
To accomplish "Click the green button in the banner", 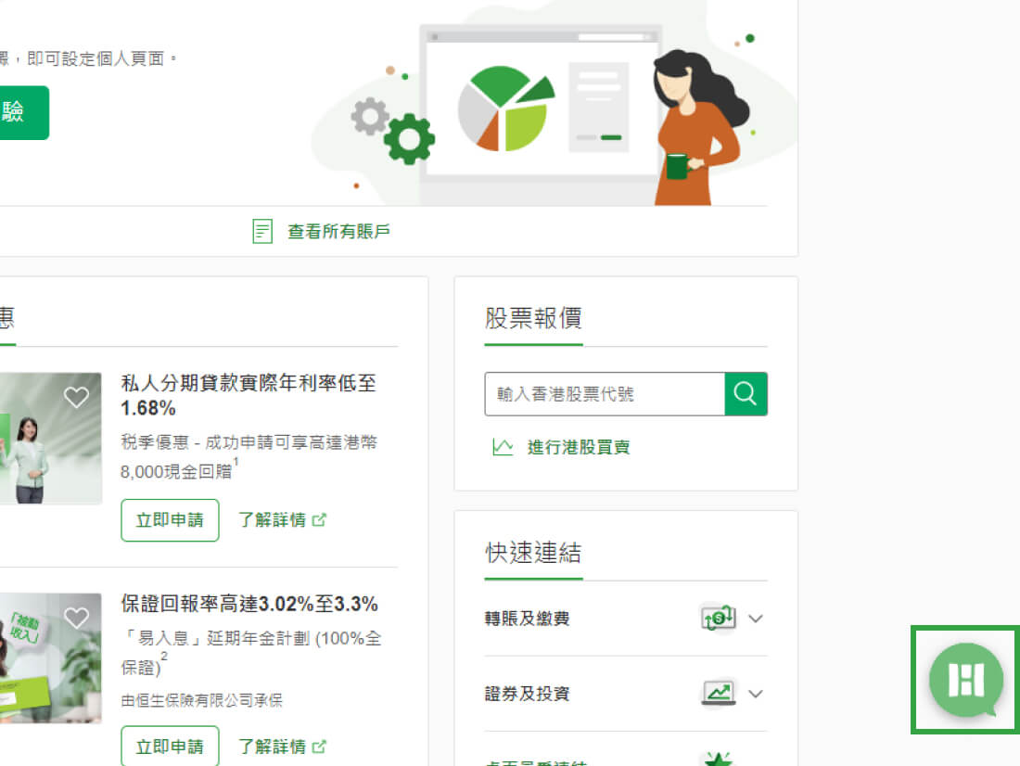I will [x=24, y=112].
